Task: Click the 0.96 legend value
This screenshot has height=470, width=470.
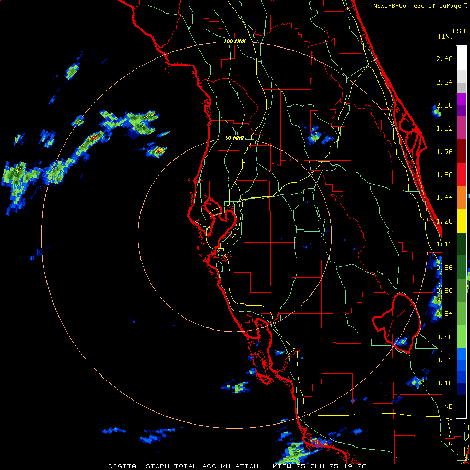Action: pos(444,268)
